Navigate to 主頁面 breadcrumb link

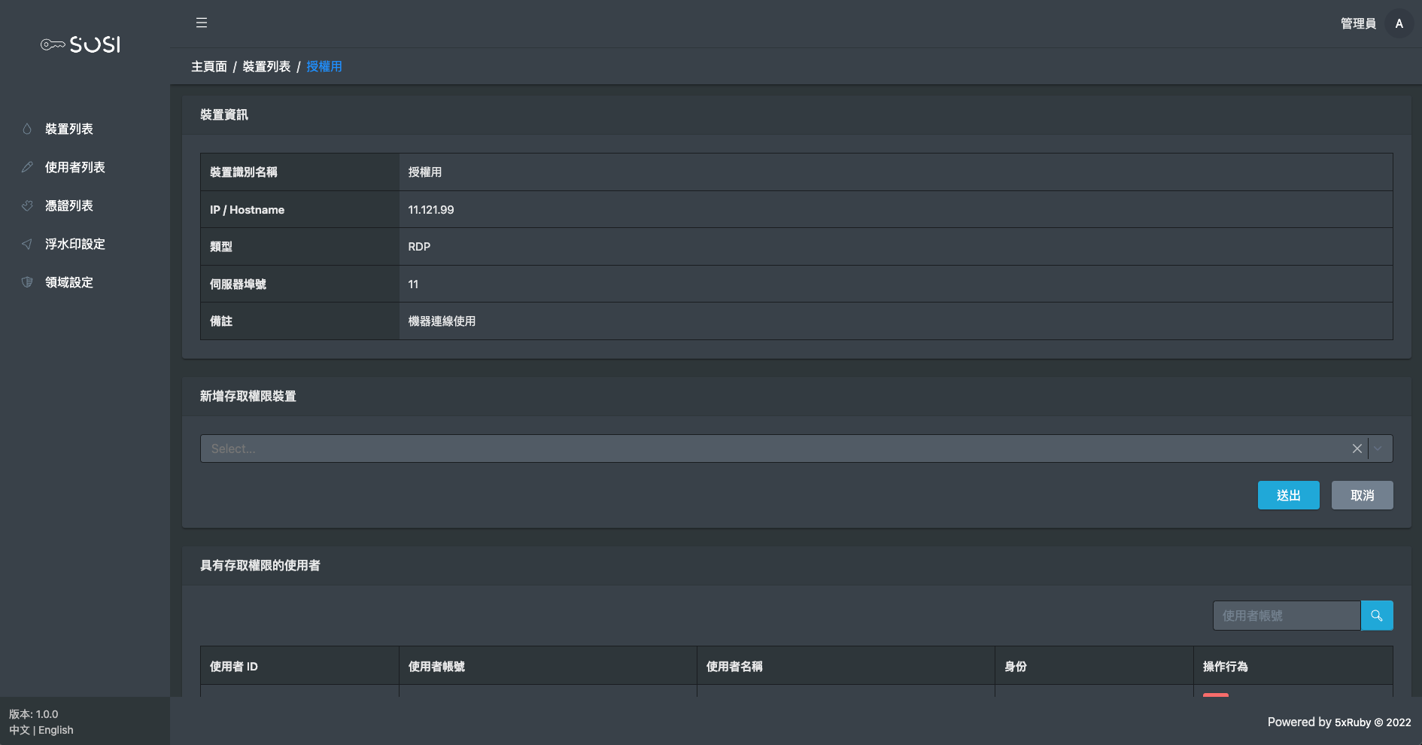209,67
